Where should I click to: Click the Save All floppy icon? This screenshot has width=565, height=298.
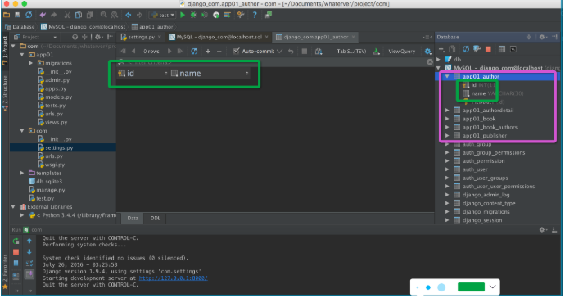coord(18,15)
